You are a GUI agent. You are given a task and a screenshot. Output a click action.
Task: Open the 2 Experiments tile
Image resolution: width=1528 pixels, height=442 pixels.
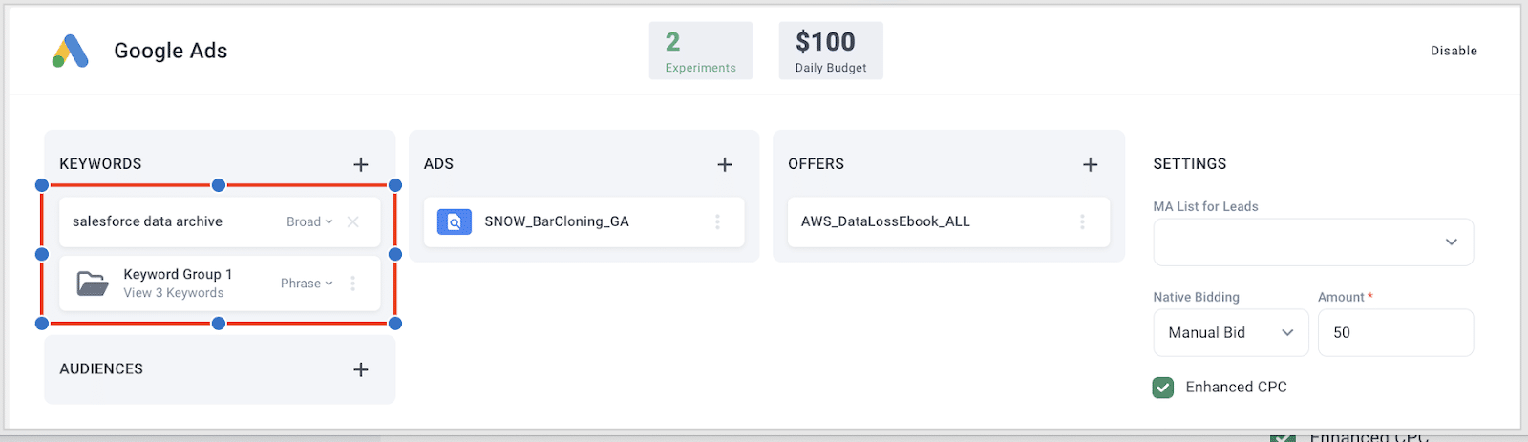pyautogui.click(x=701, y=51)
